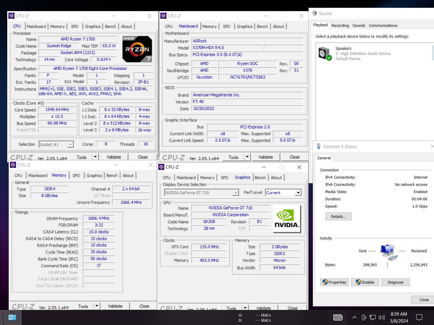Click the Core Speed 1549.64 MHz value
This screenshot has width=434, height=325.
pos(57,110)
